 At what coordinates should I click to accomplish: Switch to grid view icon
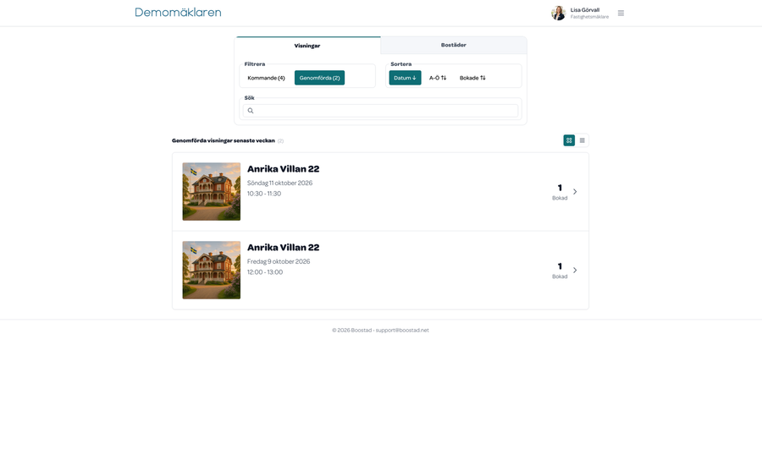coord(569,140)
